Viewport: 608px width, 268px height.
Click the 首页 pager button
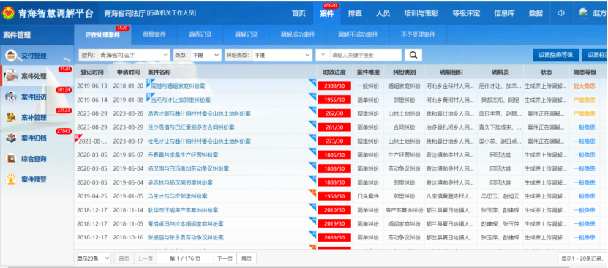click(124, 258)
